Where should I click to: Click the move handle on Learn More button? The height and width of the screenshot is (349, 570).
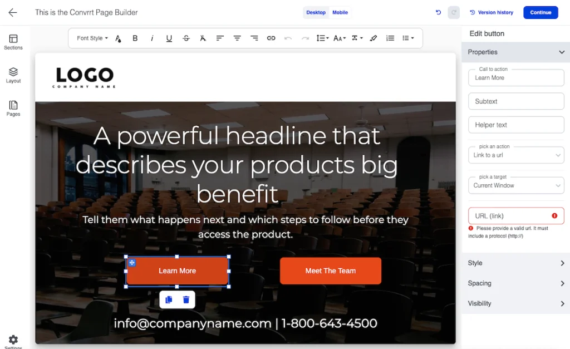(132, 263)
